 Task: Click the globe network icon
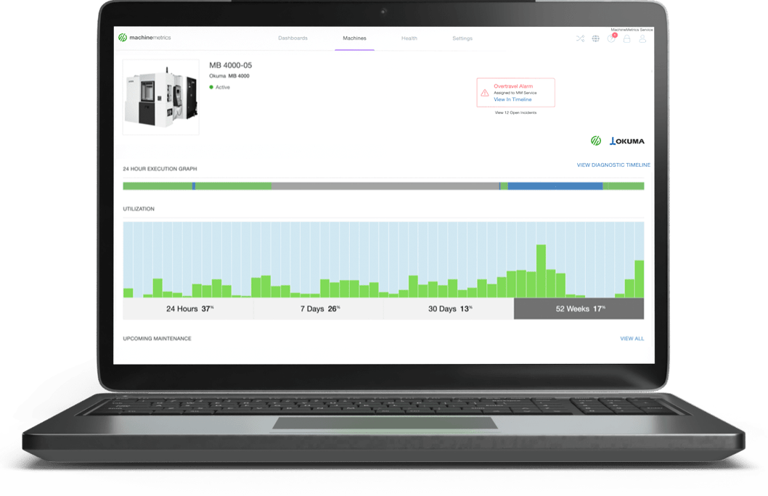pyautogui.click(x=595, y=38)
